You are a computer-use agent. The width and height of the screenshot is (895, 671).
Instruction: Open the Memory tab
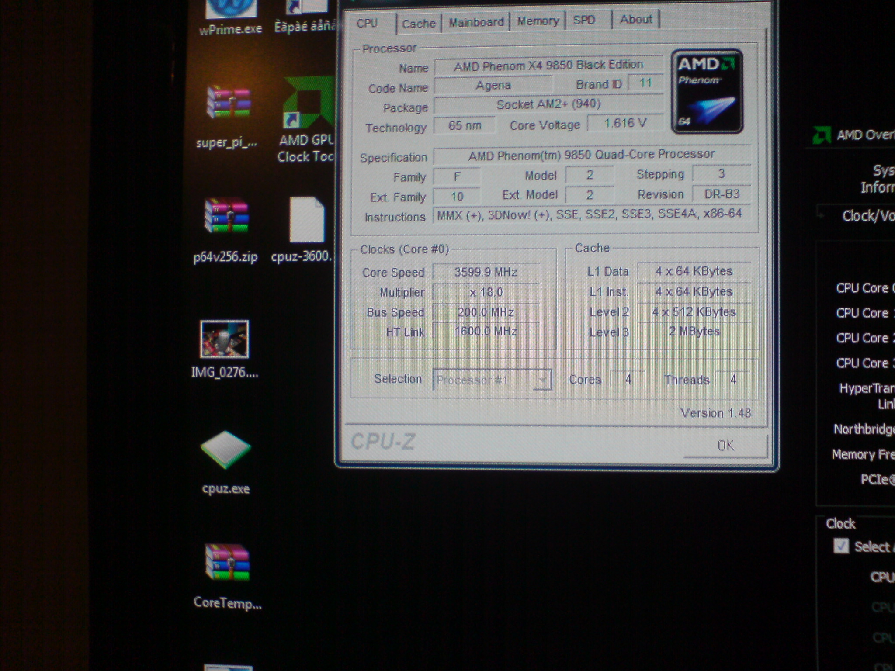(x=538, y=21)
